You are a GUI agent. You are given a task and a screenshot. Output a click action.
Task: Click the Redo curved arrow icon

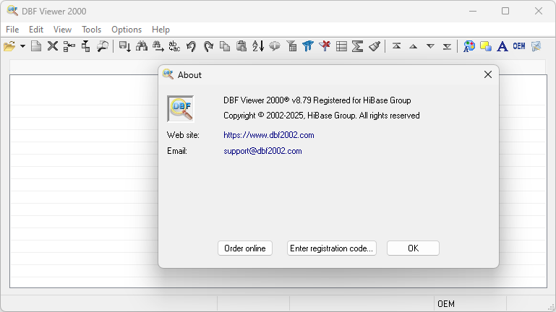208,46
